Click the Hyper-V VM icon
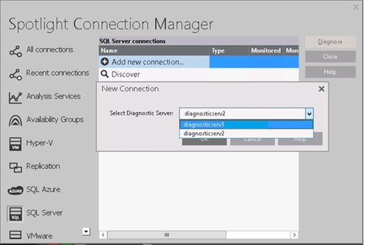This screenshot has height=245, width=365. 15,143
